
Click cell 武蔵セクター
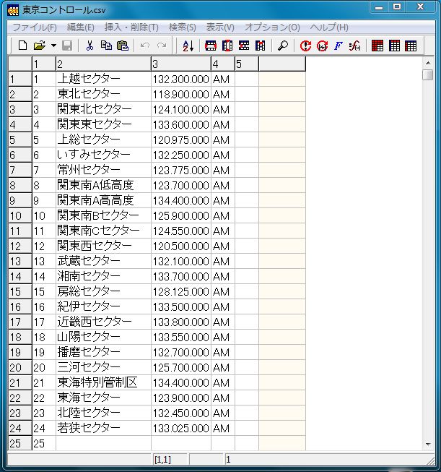[103, 261]
